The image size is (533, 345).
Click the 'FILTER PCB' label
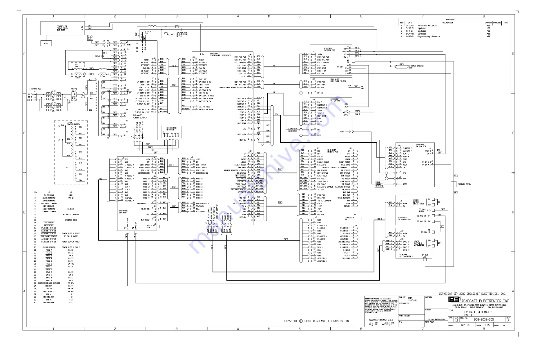(x=182, y=33)
